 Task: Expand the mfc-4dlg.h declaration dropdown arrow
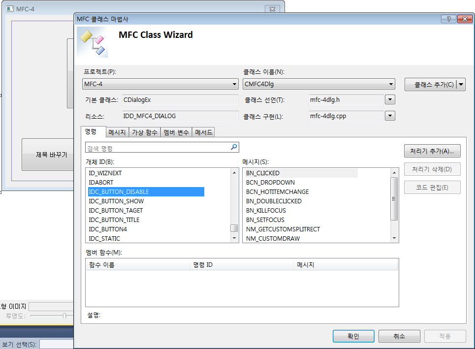click(390, 99)
